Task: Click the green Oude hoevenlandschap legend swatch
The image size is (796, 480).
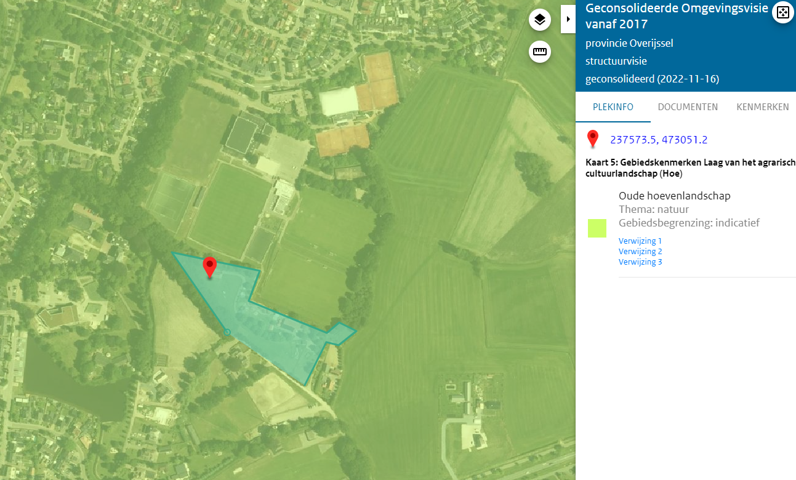Action: (x=597, y=228)
